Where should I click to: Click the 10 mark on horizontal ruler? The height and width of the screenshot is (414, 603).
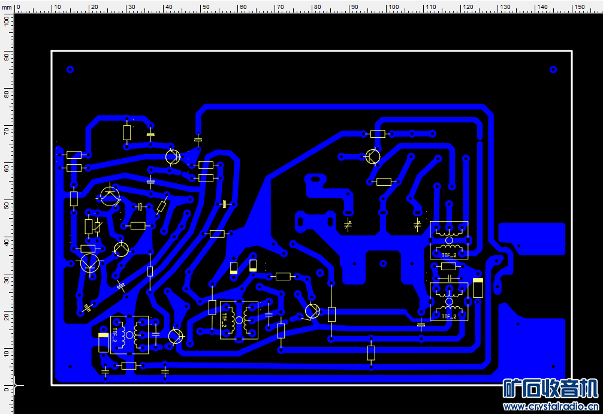(x=57, y=7)
